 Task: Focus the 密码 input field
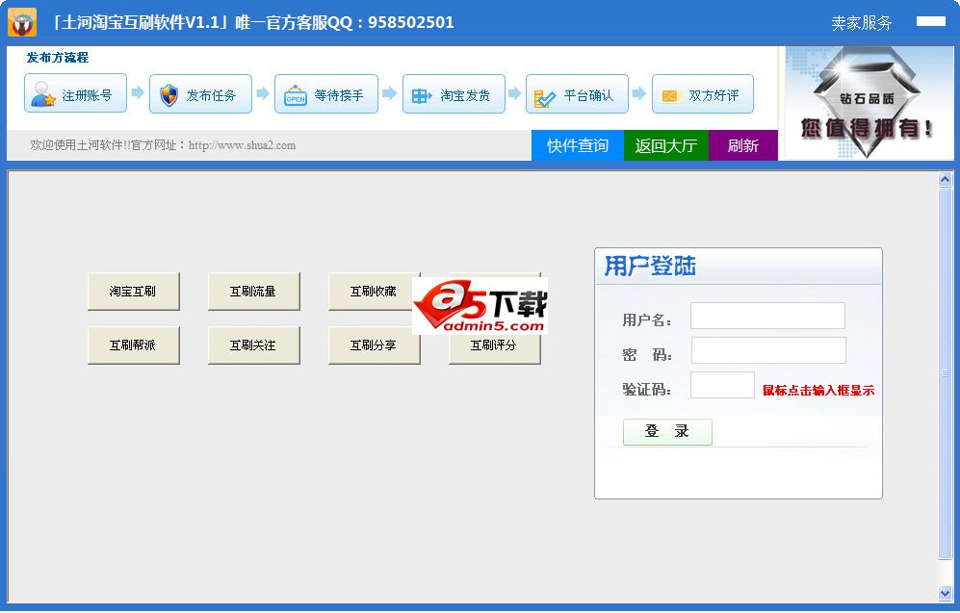(x=768, y=350)
